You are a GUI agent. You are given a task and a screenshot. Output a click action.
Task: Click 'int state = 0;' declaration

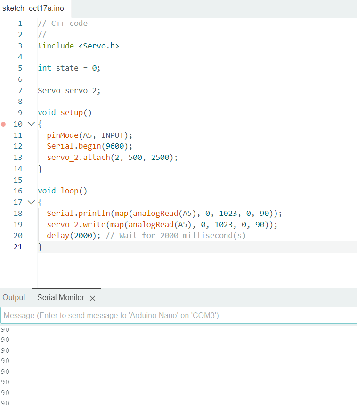tap(69, 68)
